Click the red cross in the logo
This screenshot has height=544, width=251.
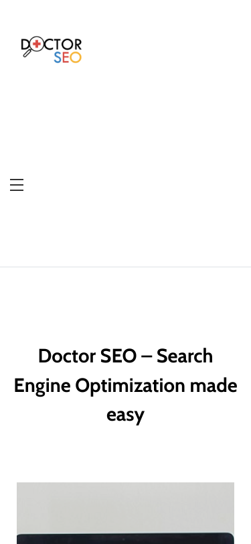click(x=36, y=44)
